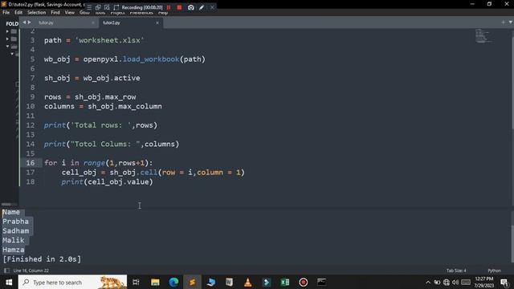Expand the first folder in sidebar
The width and height of the screenshot is (514, 289).
pyautogui.click(x=7, y=31)
